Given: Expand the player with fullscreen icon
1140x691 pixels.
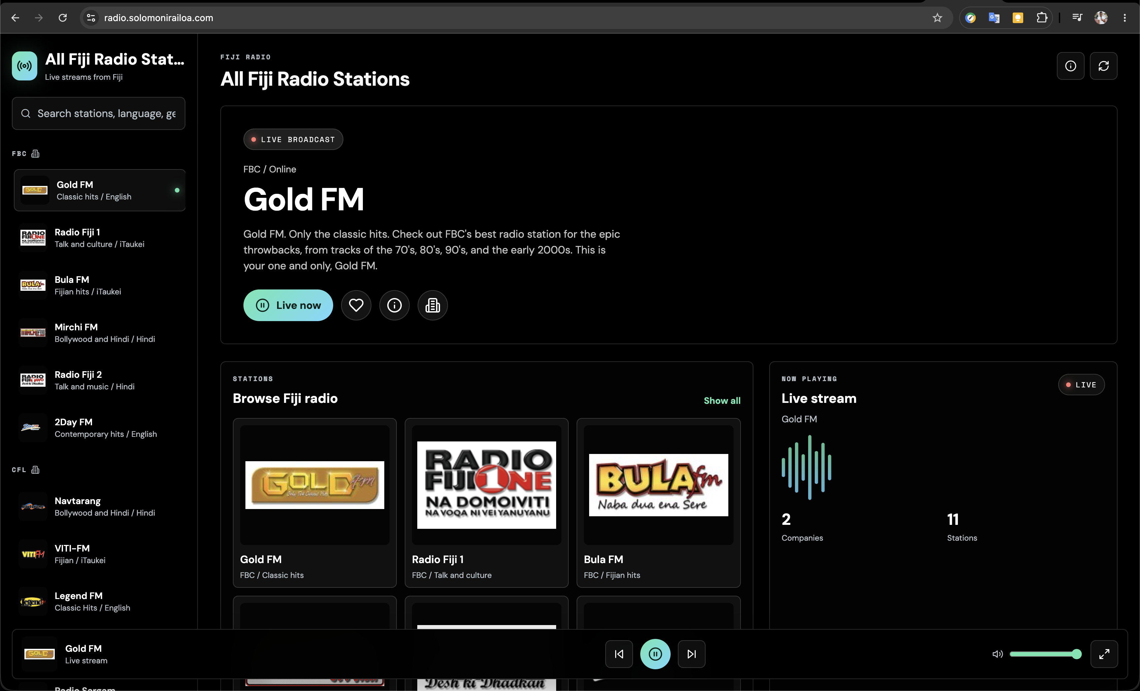Looking at the screenshot, I should (1104, 654).
